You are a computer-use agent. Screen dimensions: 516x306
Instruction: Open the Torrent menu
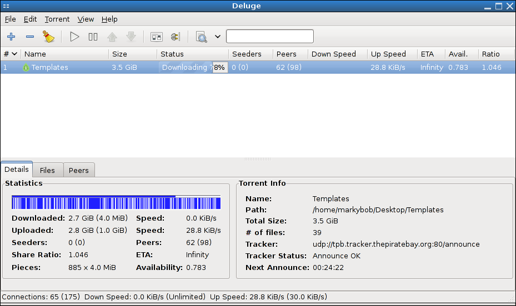(57, 19)
